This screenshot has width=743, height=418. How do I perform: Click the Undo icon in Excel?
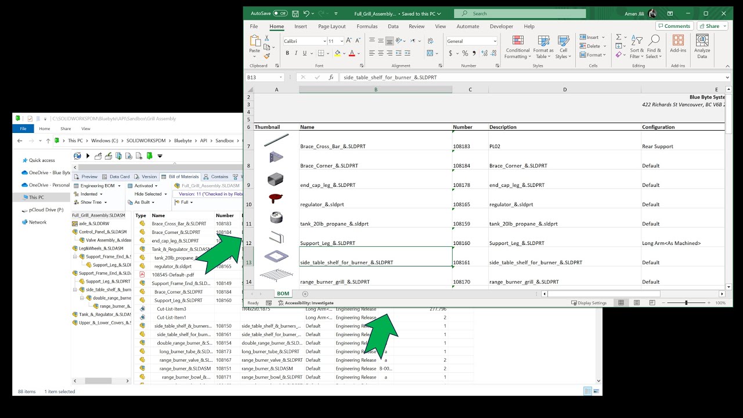point(307,13)
